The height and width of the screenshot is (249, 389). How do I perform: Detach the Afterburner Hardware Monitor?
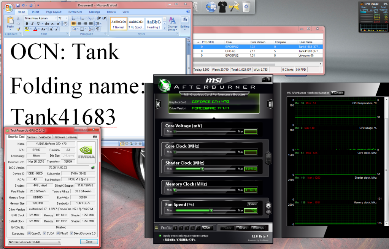click(338, 93)
